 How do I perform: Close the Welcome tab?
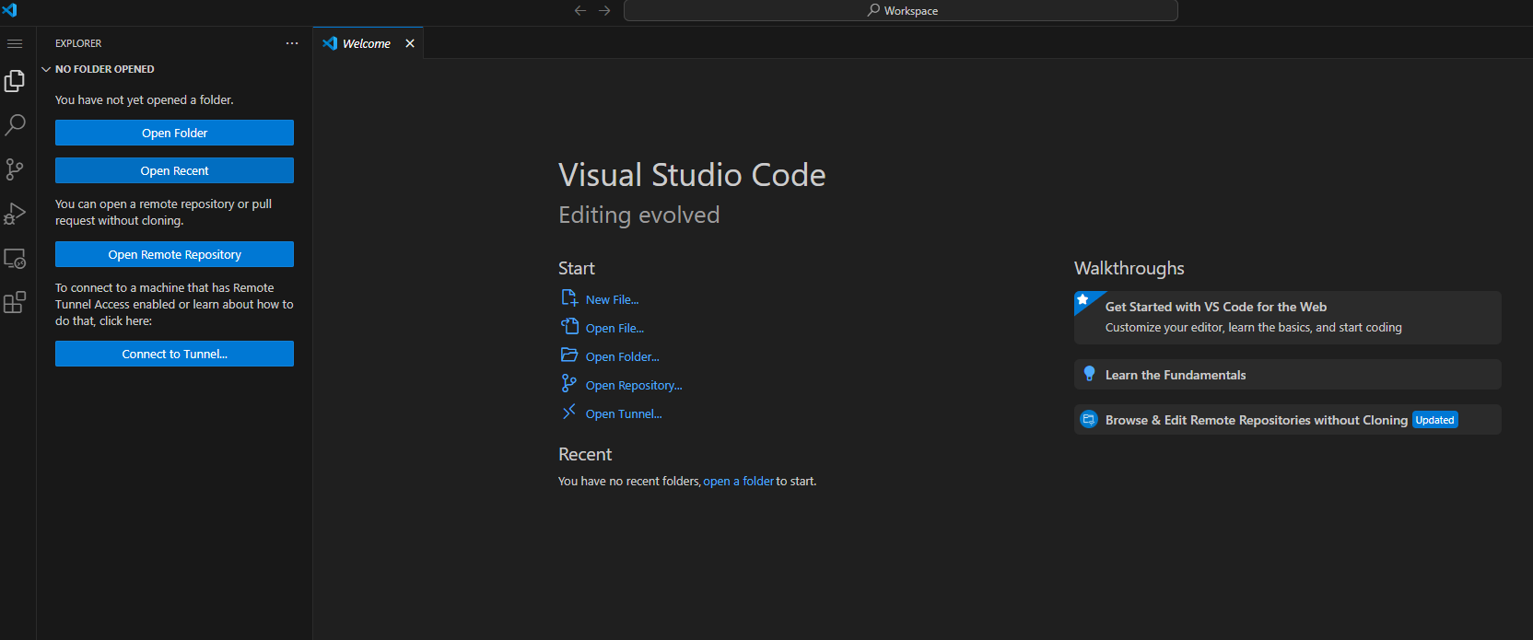[410, 43]
